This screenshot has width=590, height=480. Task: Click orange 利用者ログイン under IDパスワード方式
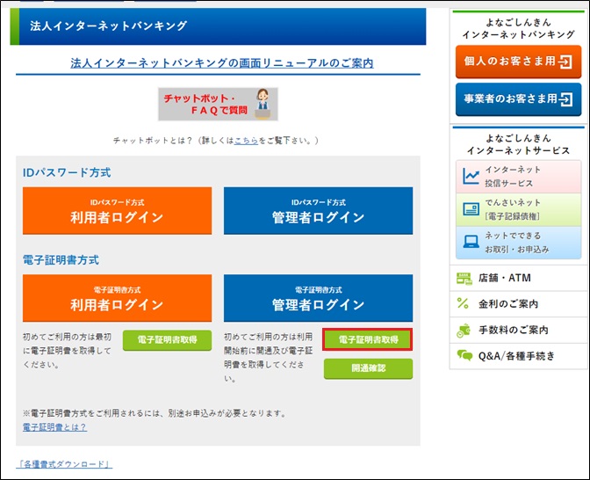(x=117, y=211)
